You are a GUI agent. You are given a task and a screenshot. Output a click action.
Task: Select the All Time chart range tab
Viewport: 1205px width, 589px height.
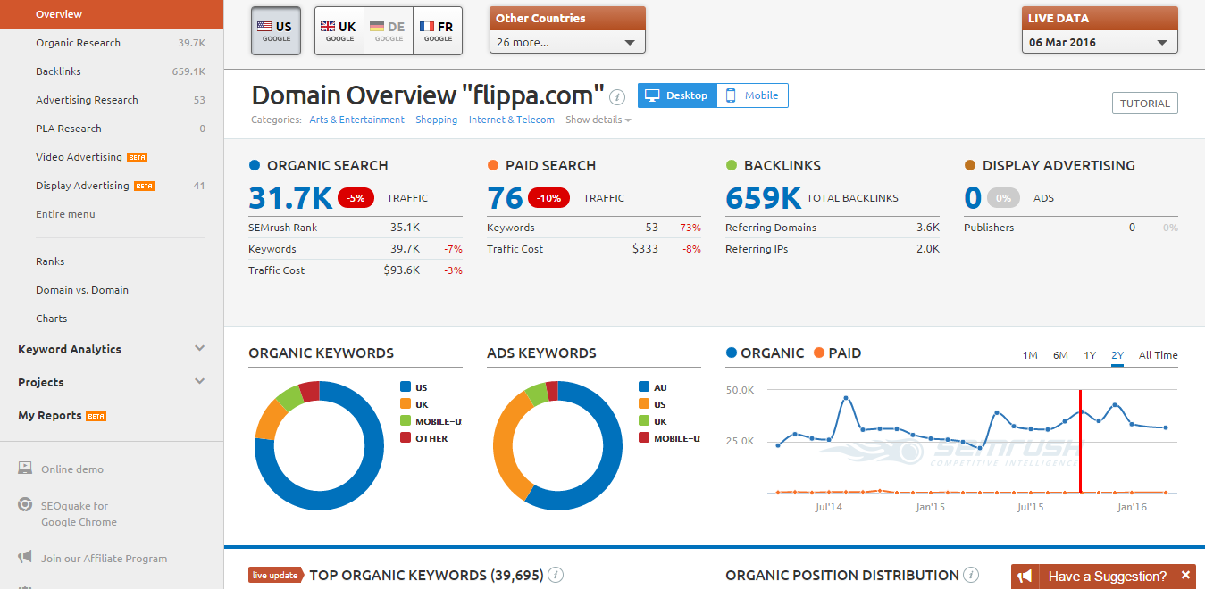pos(1158,355)
